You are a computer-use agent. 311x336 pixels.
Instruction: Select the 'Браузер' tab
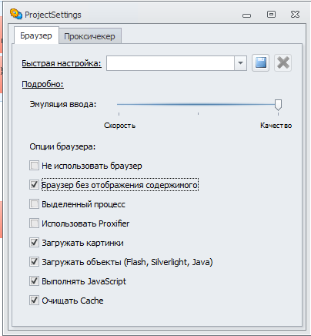[x=36, y=35]
